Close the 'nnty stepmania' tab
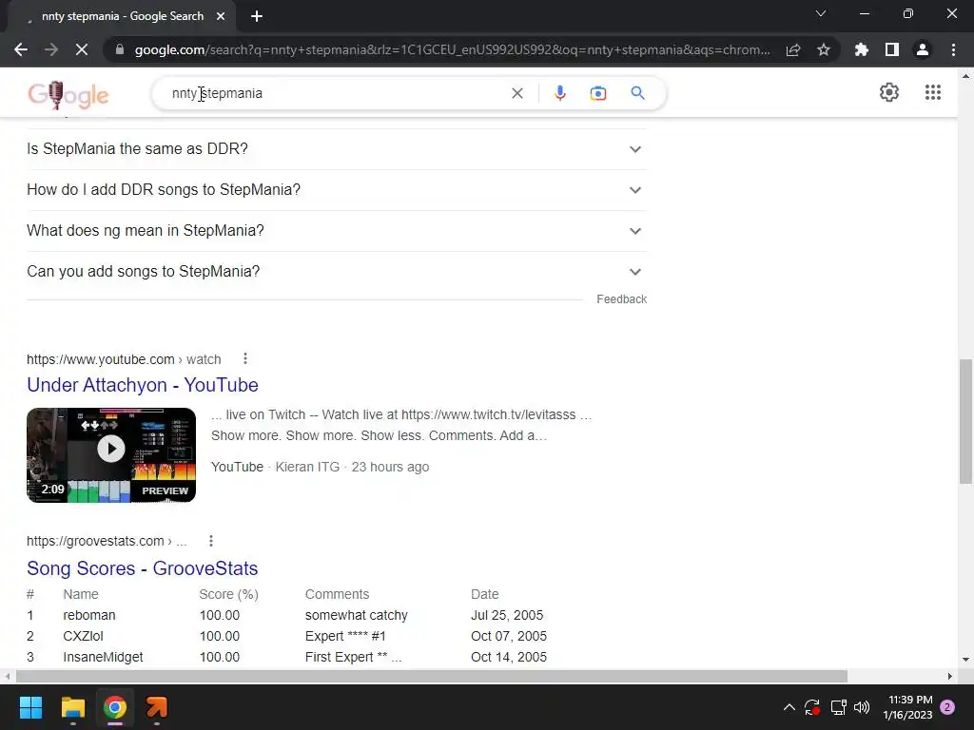The width and height of the screenshot is (974, 730). tap(221, 16)
